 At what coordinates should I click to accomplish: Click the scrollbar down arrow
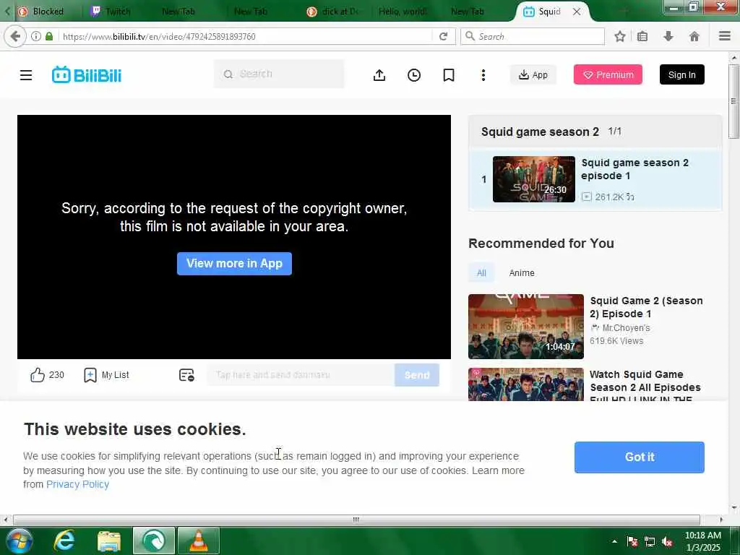click(x=734, y=508)
